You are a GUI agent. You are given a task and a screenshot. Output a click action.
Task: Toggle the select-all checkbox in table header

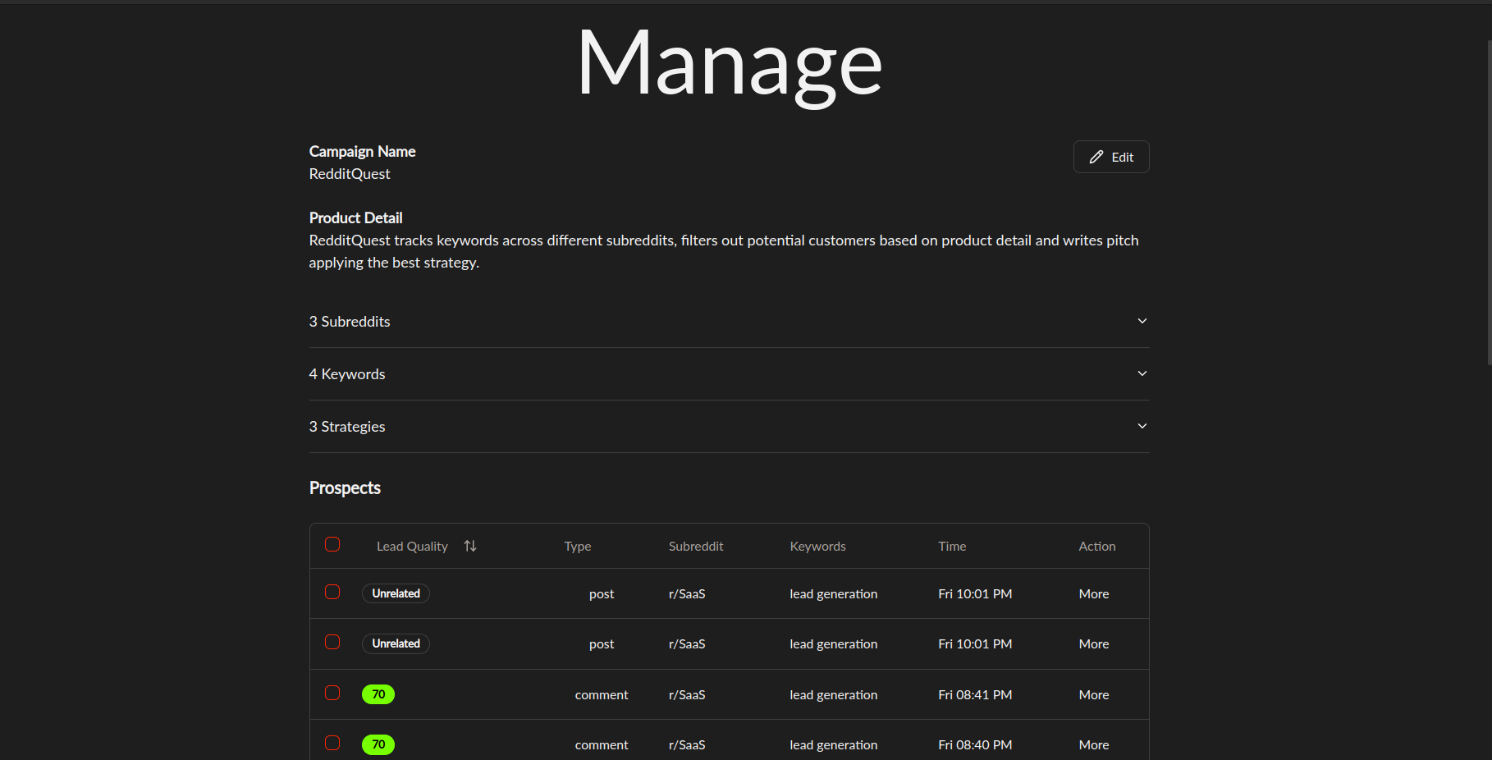point(332,544)
